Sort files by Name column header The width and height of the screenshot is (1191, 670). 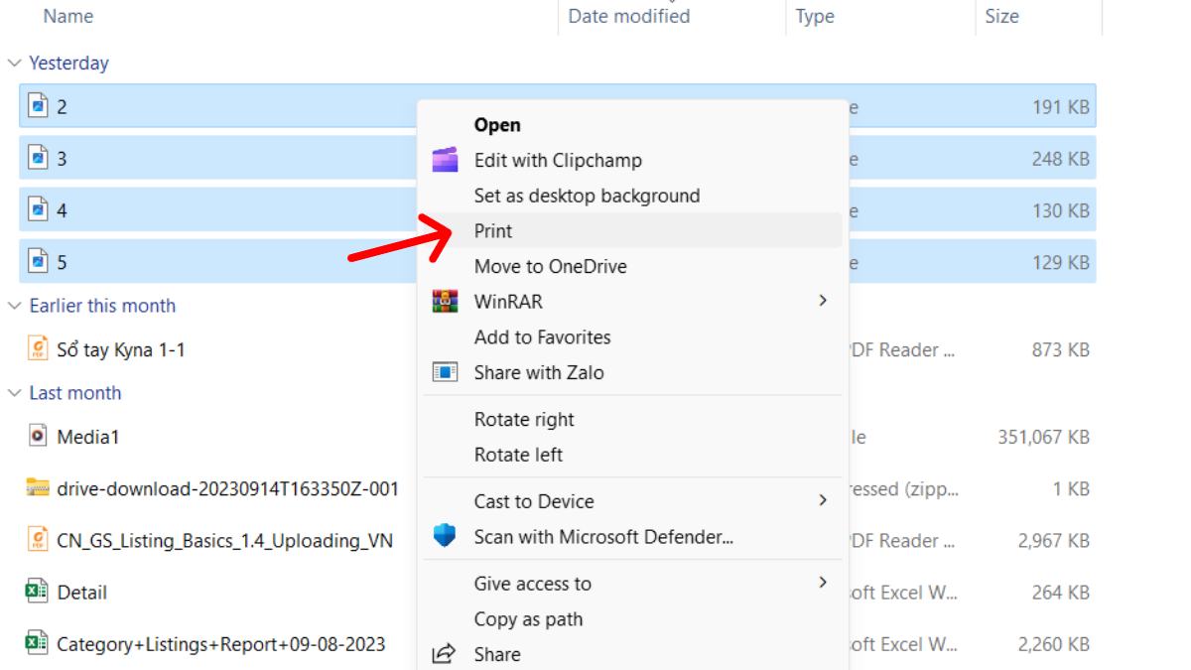click(x=68, y=16)
